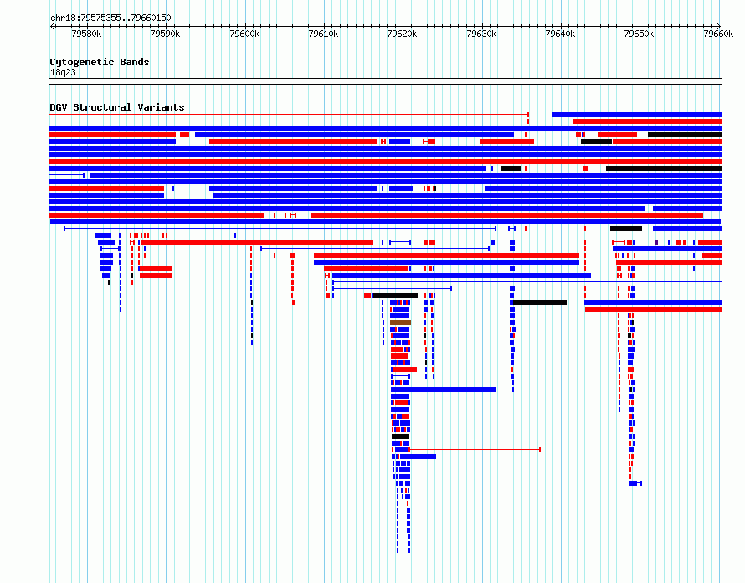This screenshot has width=745, height=583.
Task: Open the DGV Structural Variants track title
Action: click(117, 107)
